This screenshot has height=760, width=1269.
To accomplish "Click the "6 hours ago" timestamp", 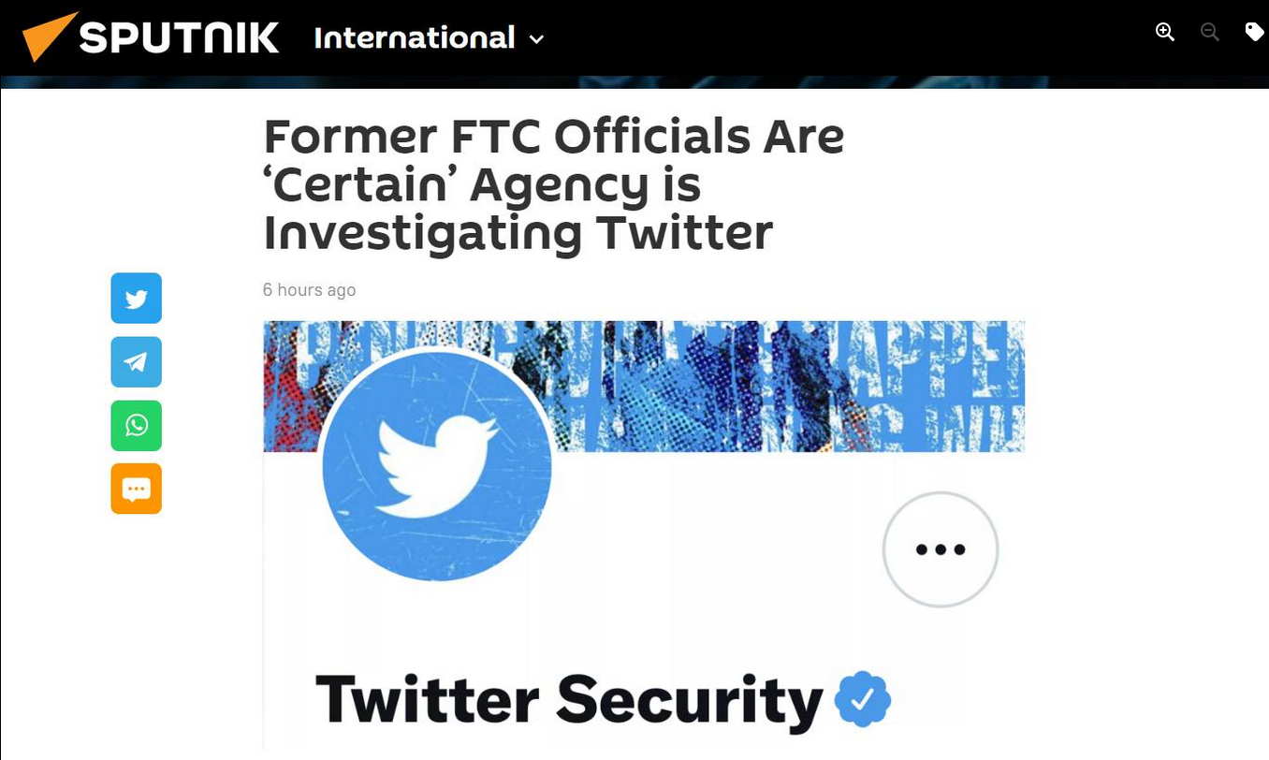I will 309,290.
